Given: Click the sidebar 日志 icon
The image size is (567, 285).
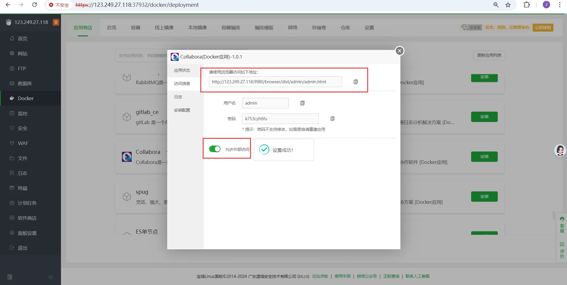Looking at the screenshot, I should tap(12, 173).
